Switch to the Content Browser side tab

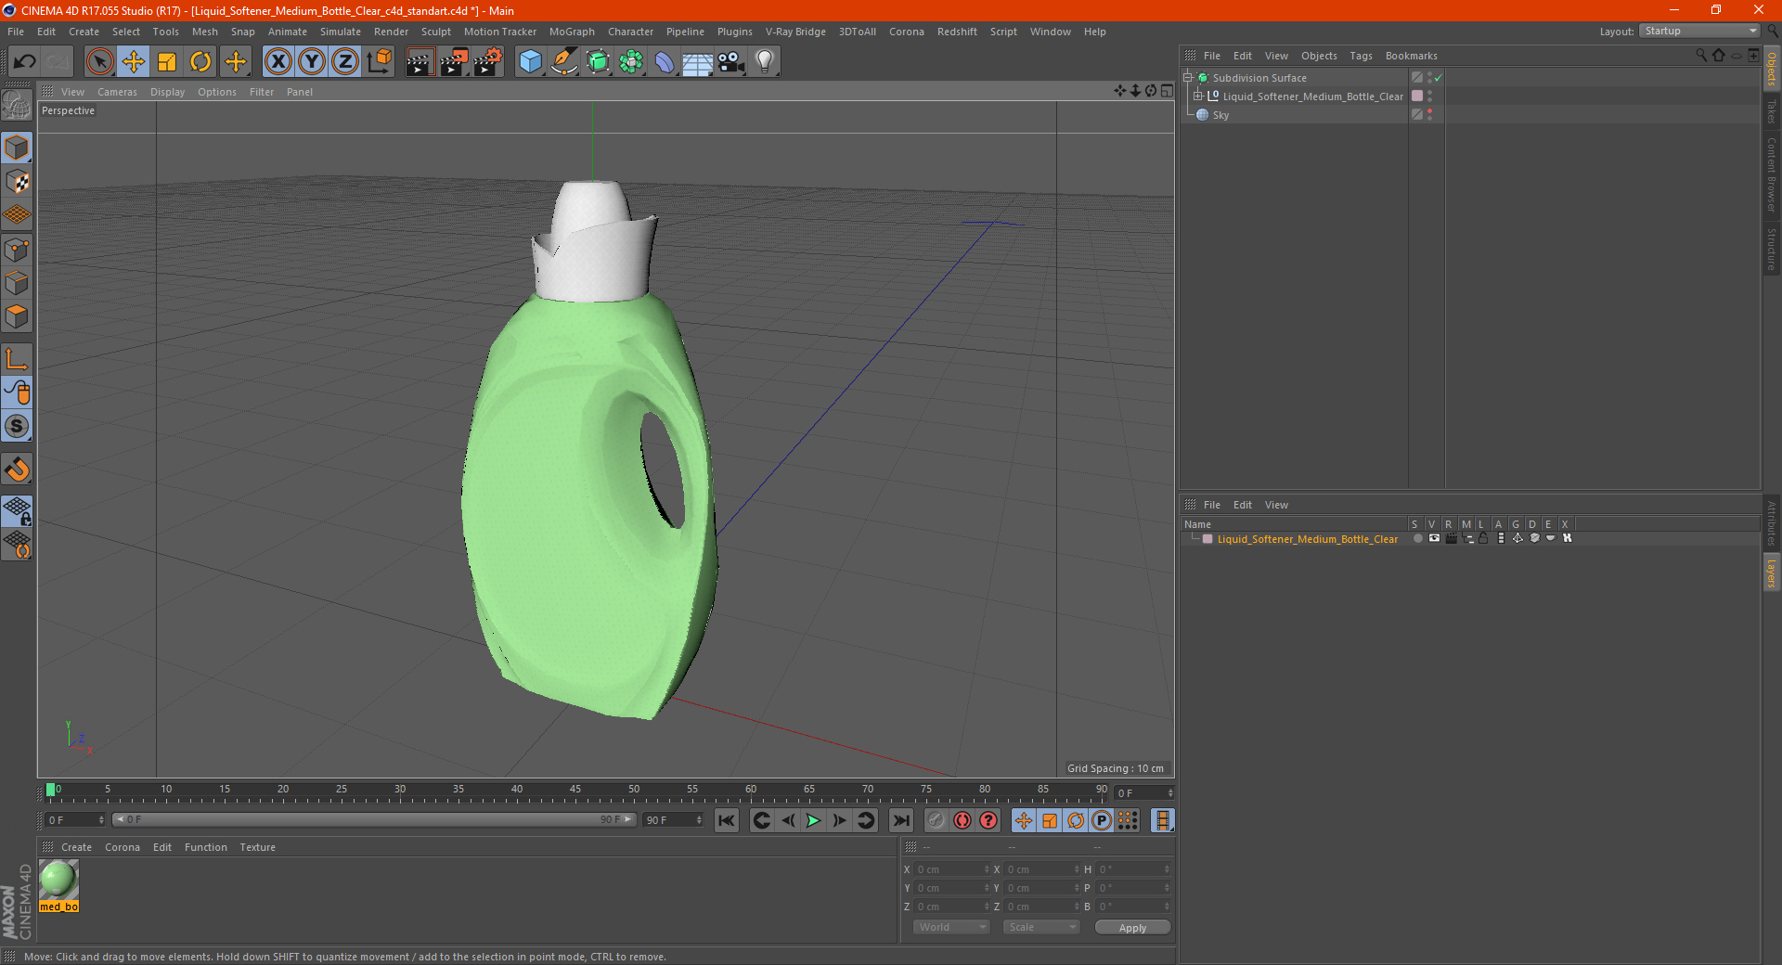tap(1772, 175)
